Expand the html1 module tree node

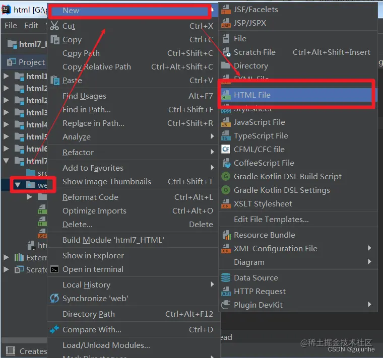6,76
